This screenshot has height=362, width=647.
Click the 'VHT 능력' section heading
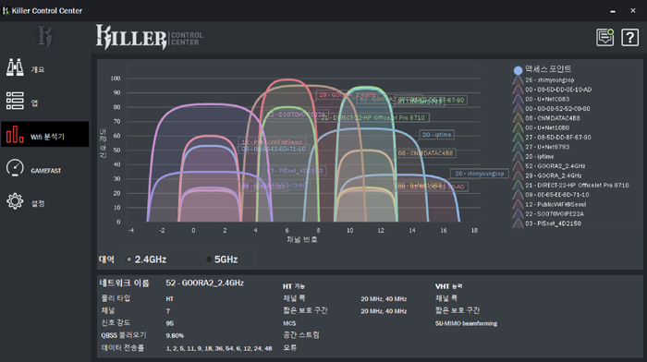click(x=449, y=286)
